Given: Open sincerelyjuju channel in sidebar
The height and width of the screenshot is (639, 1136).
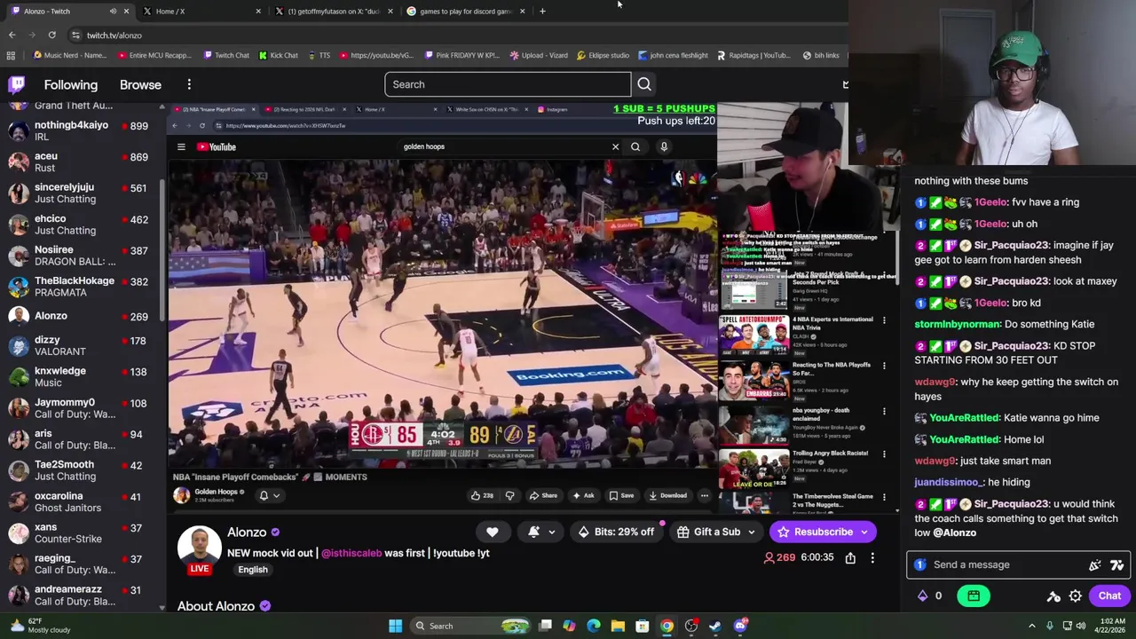Looking at the screenshot, I should coord(80,193).
